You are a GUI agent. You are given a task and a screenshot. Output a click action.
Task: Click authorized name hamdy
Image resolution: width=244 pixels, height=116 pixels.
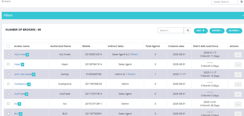tap(65, 74)
